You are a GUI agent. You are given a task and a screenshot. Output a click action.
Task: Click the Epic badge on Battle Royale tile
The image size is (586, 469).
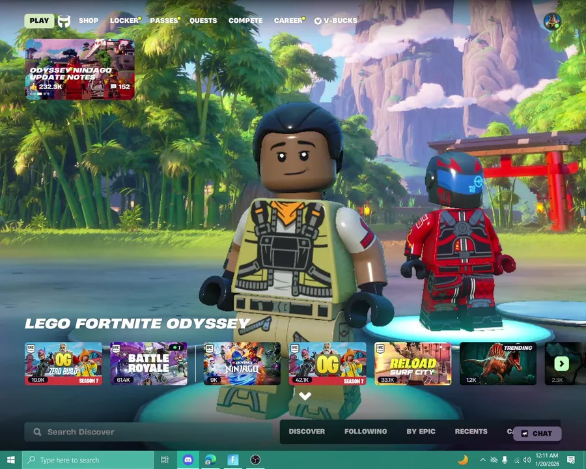(x=117, y=349)
